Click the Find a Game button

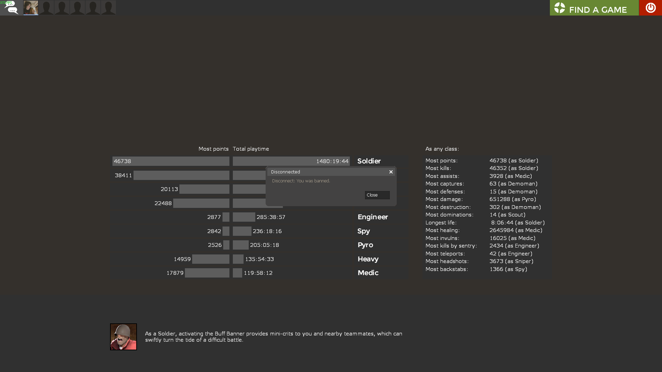(x=594, y=8)
